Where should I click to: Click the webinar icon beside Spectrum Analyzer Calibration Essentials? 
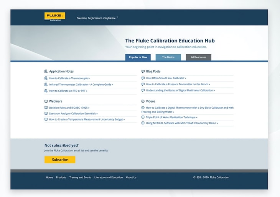pos(46,114)
